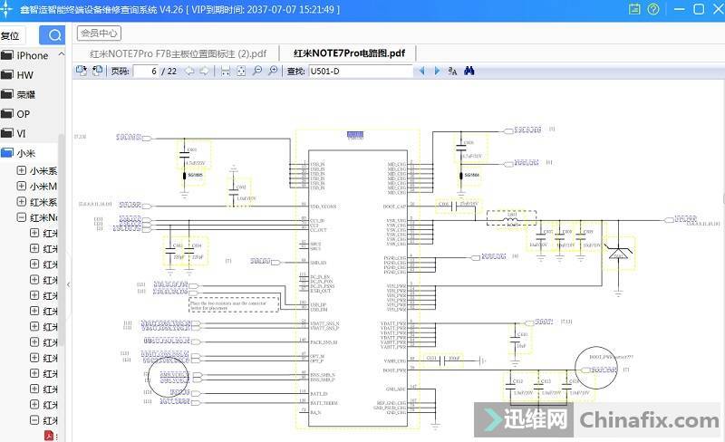The height and width of the screenshot is (442, 725).
Task: Click the zoom out magnifier icon
Action: [x=257, y=71]
